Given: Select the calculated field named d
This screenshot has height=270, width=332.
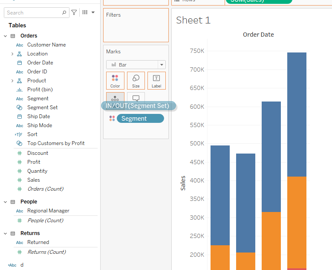Looking at the screenshot, I should point(22,265).
